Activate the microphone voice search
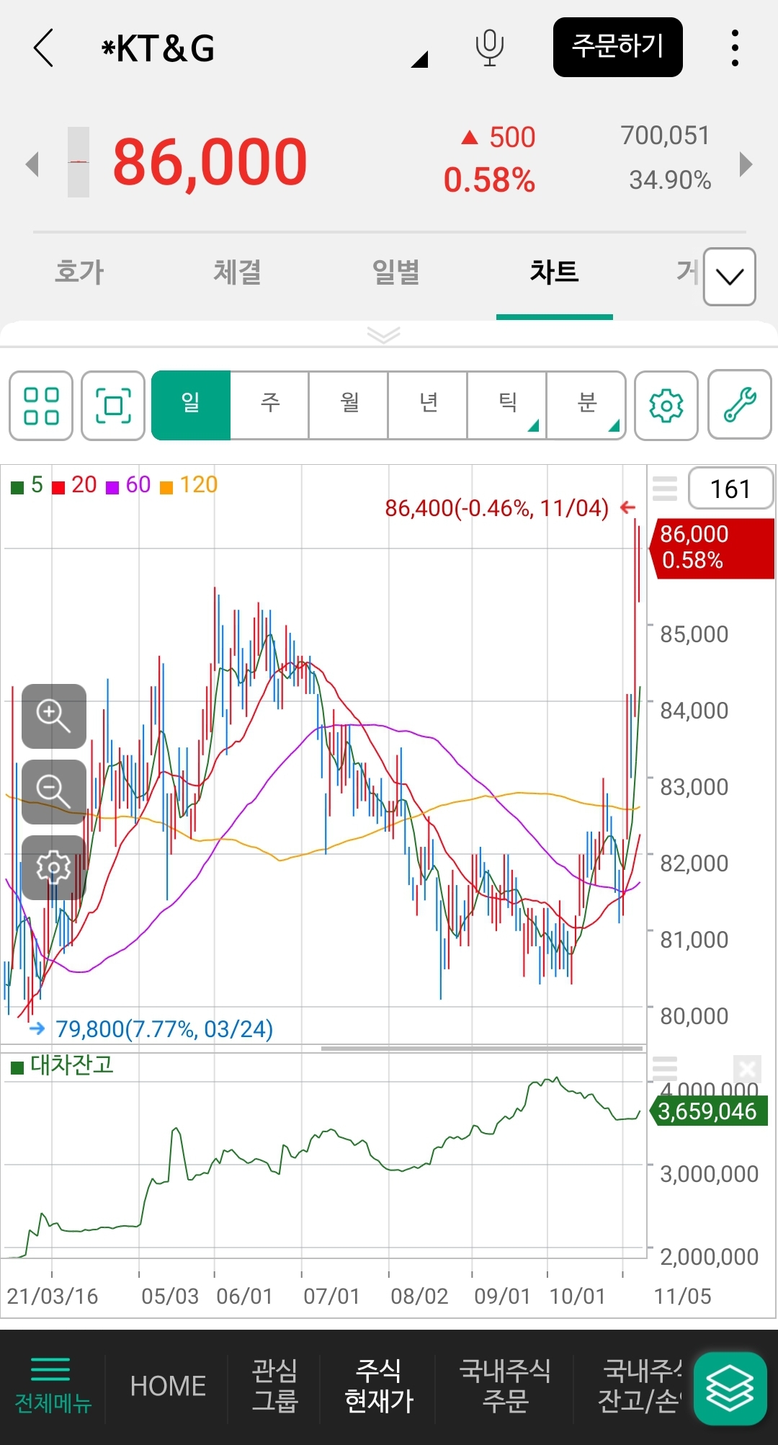This screenshot has width=778, height=1445. click(489, 48)
